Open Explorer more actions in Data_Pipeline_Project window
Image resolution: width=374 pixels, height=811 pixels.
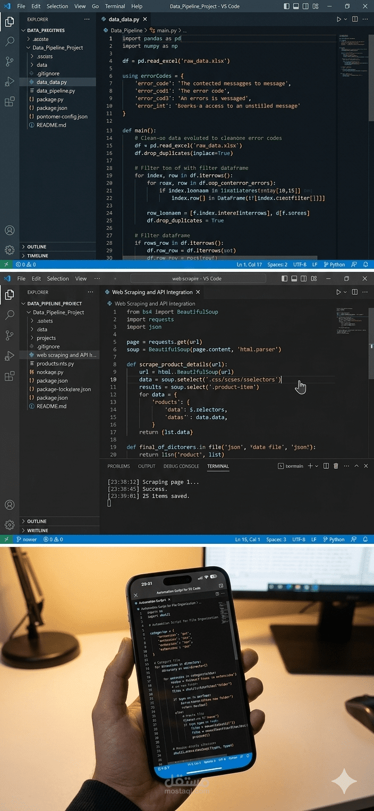click(87, 19)
